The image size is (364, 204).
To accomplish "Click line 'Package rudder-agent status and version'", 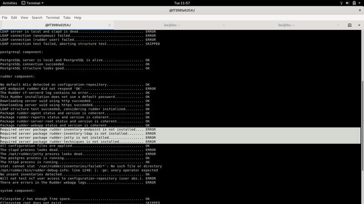I will pyautogui.click(x=75, y=113).
